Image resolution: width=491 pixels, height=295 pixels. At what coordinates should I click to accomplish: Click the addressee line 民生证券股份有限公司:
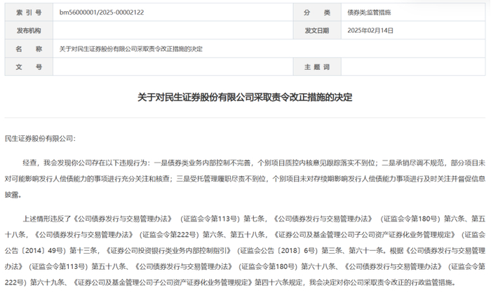pos(40,138)
